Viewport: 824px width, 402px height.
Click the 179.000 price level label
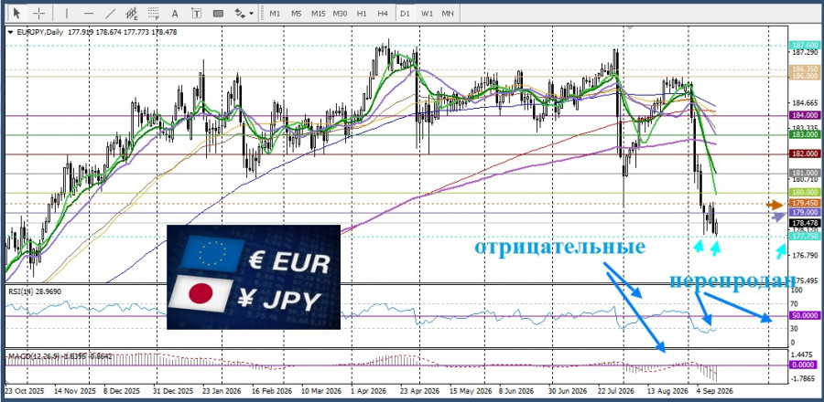[805, 212]
